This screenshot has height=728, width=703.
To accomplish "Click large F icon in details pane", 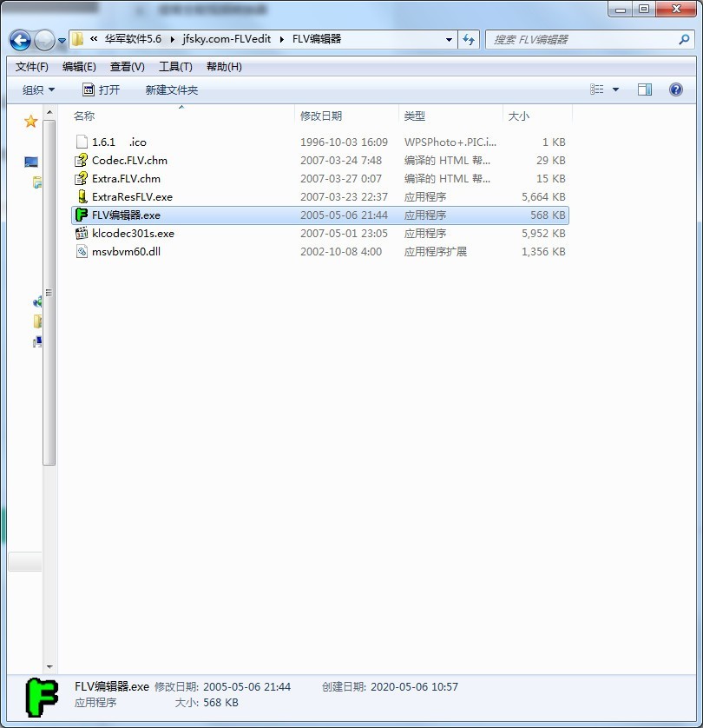I will tap(42, 697).
